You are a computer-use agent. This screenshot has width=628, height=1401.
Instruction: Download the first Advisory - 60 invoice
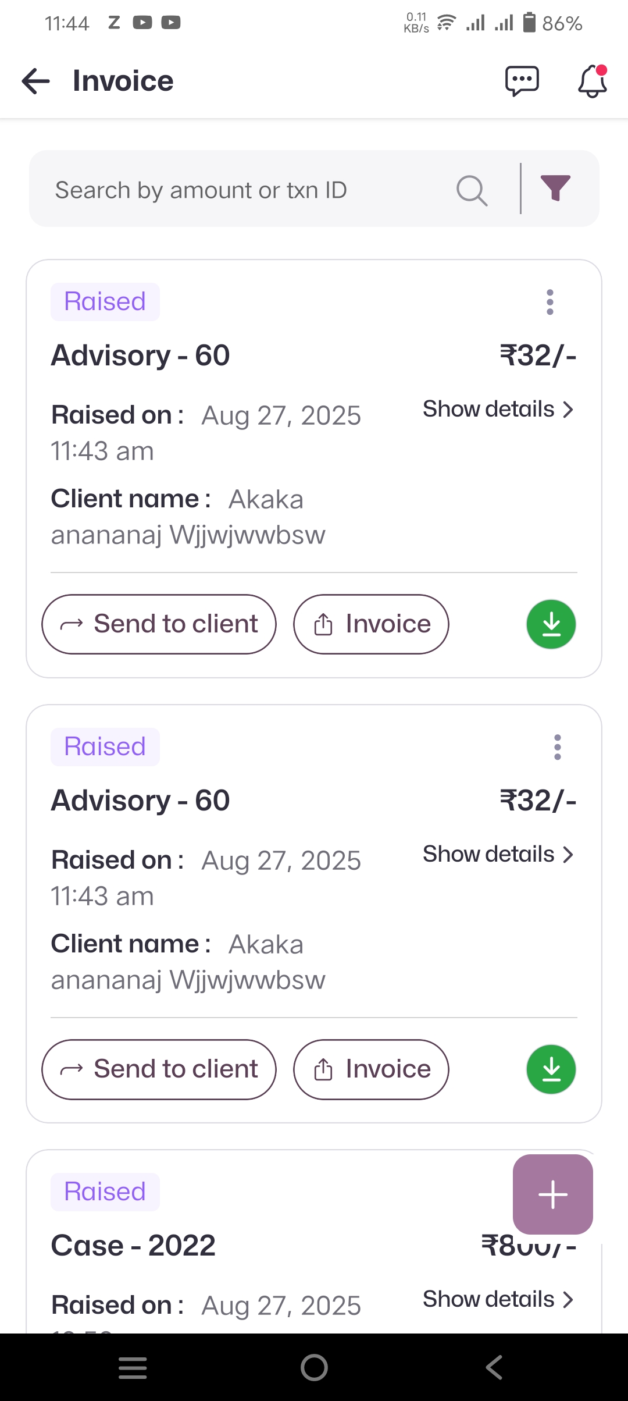(x=551, y=624)
